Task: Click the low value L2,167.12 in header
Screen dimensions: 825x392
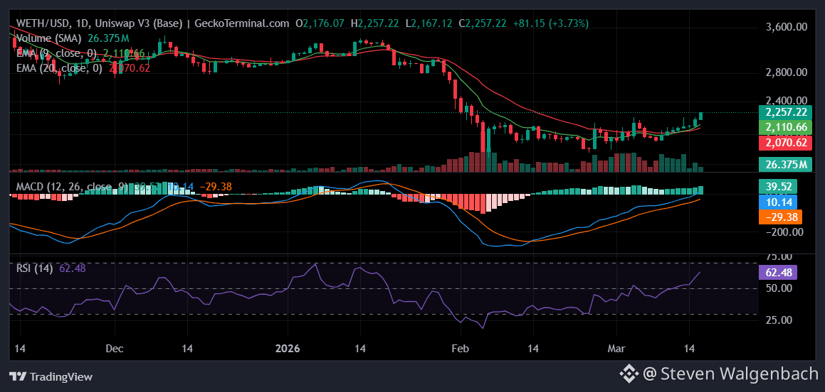Action: click(x=429, y=23)
